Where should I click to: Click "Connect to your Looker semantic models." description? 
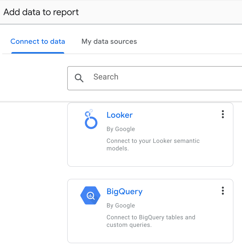pos(153,145)
